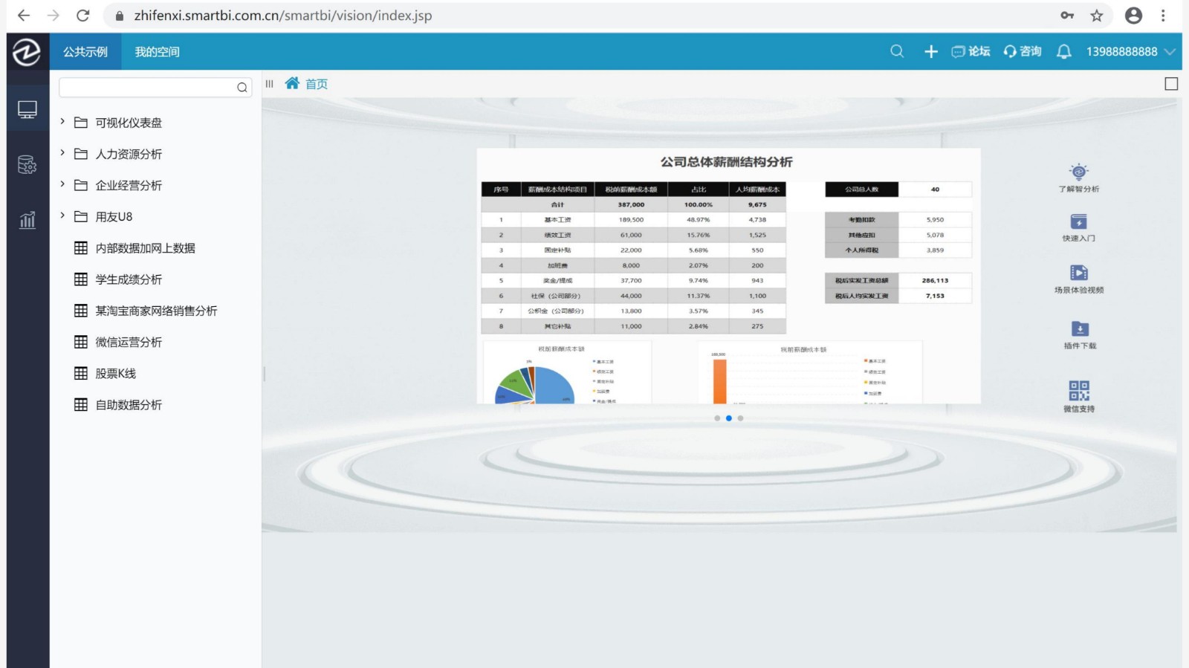Click the search magnifier icon in header
1189x668 pixels.
897,51
